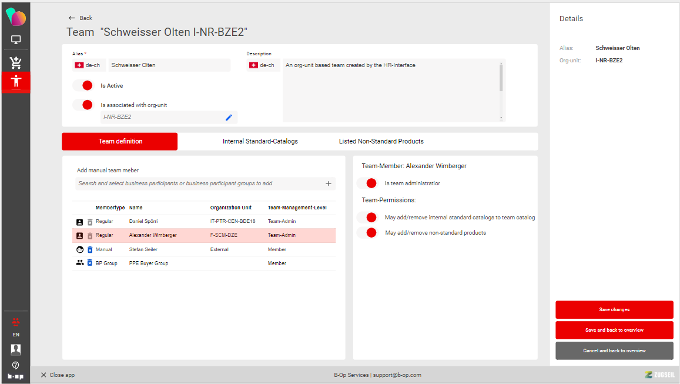Open the help question mark icon

(16, 365)
